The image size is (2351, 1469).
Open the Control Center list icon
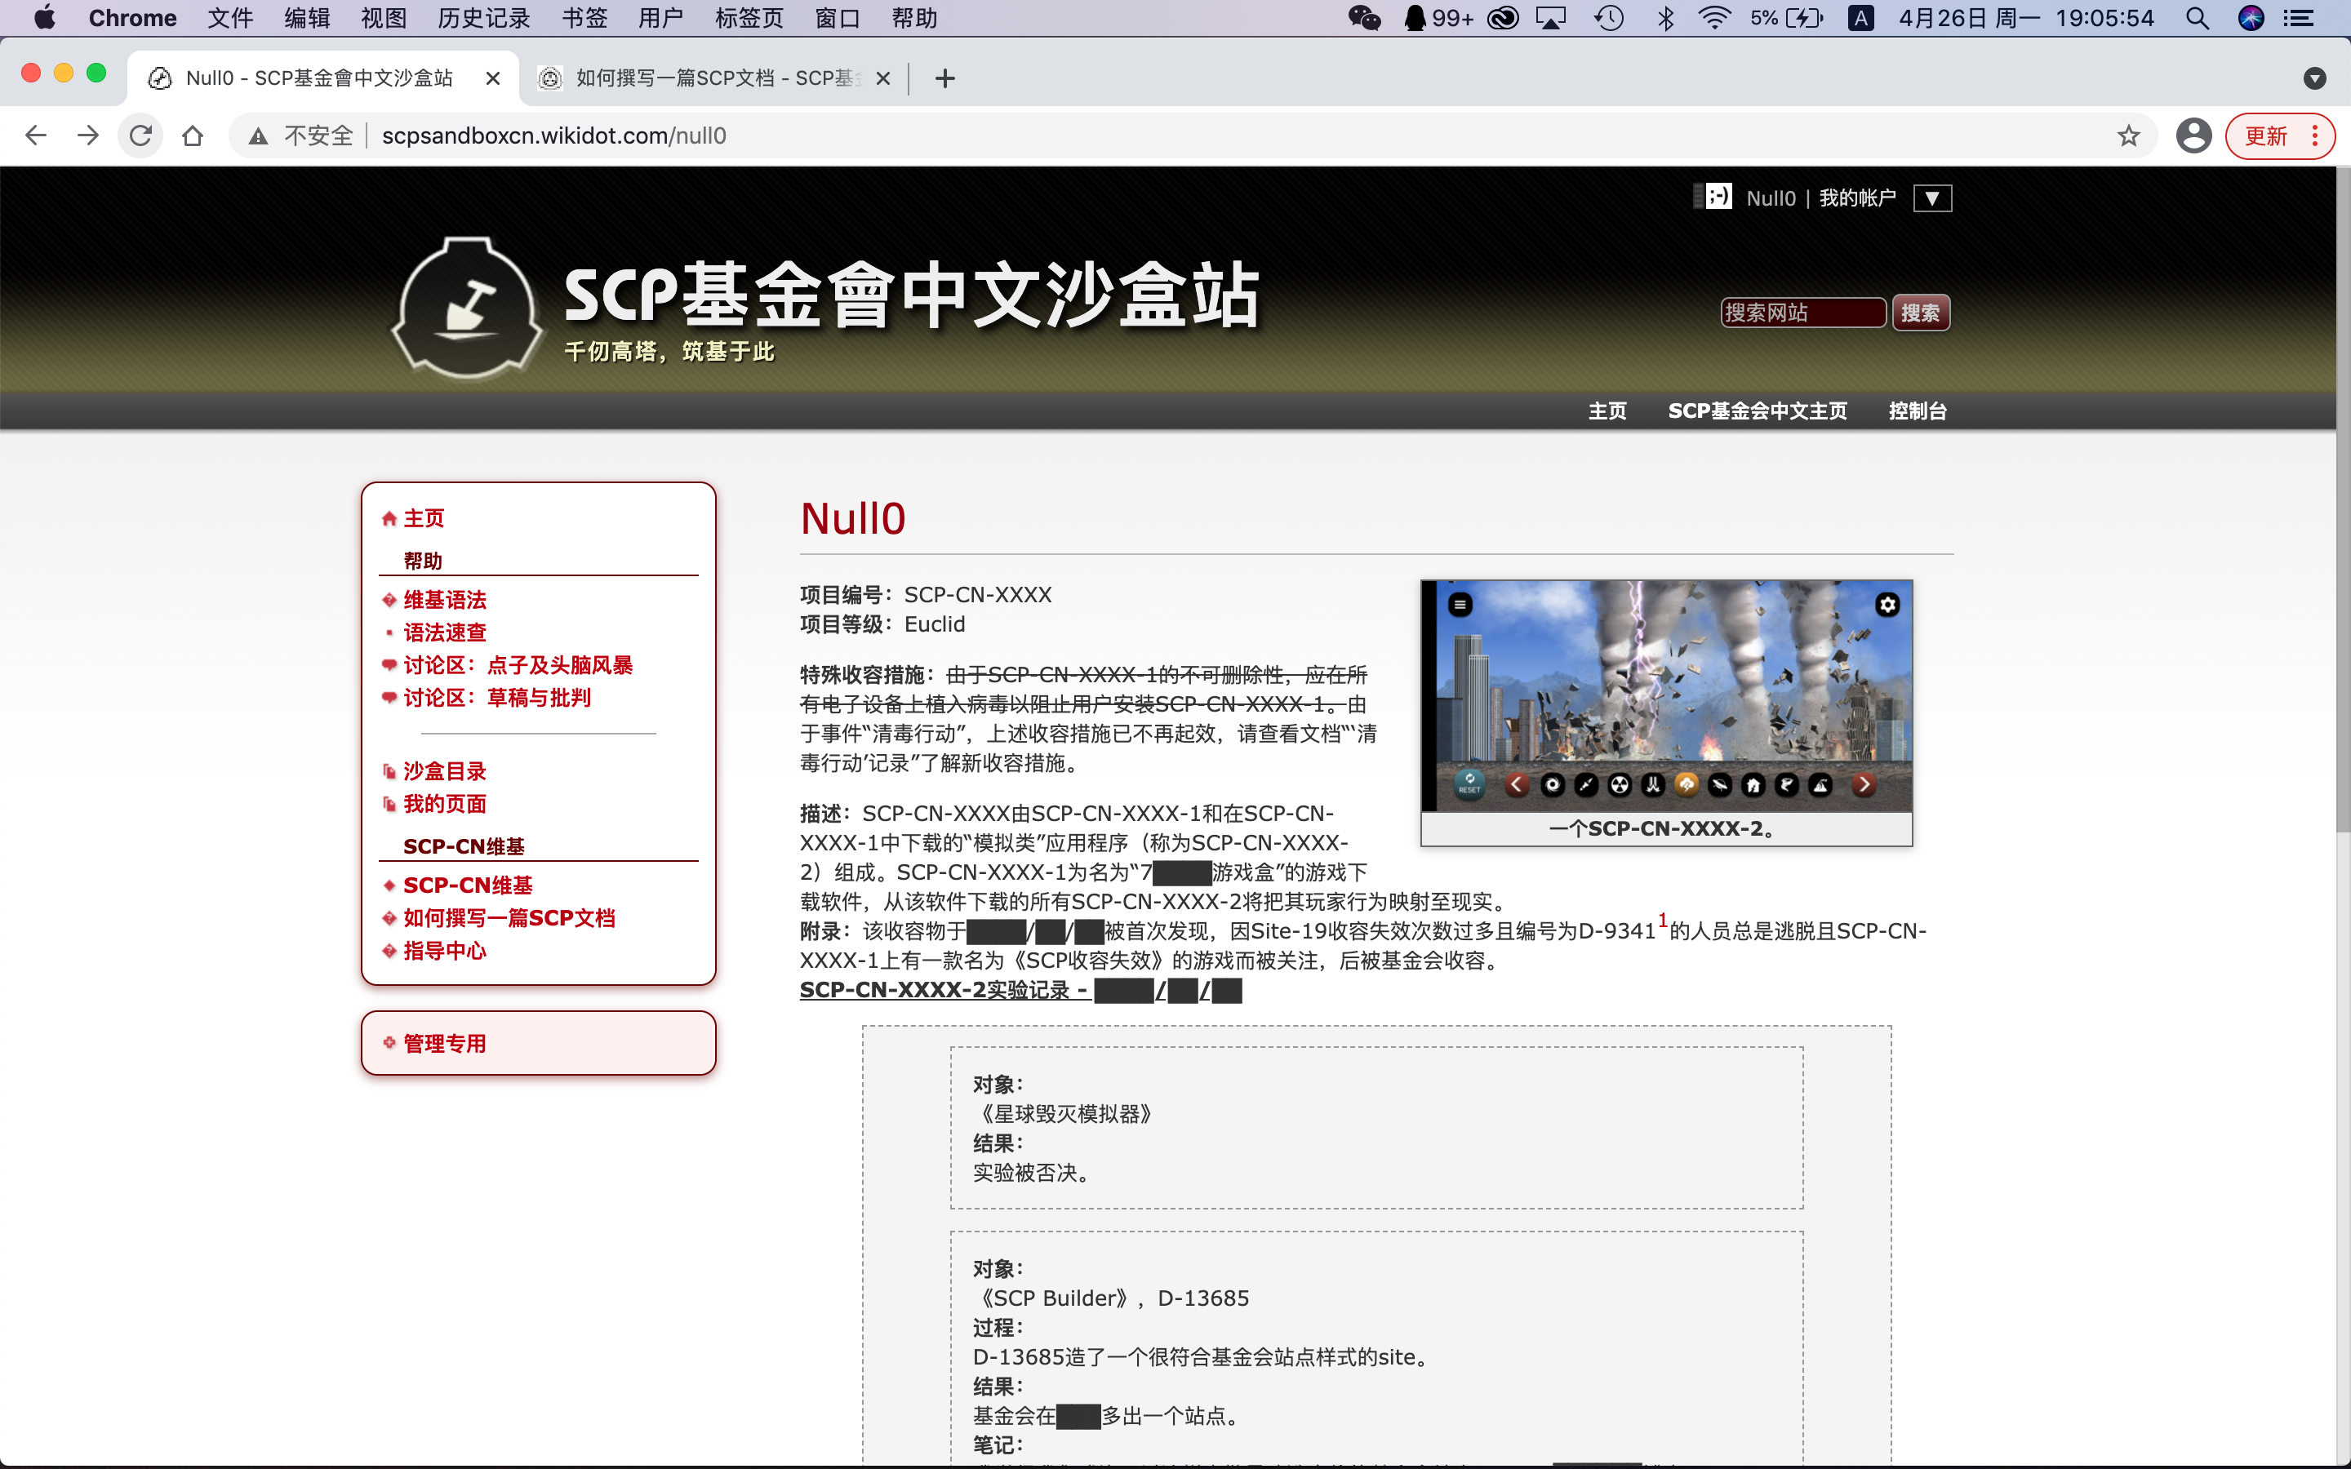[x=2300, y=17]
